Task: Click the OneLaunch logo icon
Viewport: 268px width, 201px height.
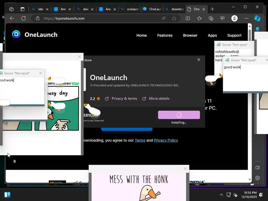Action: pyautogui.click(x=16, y=34)
